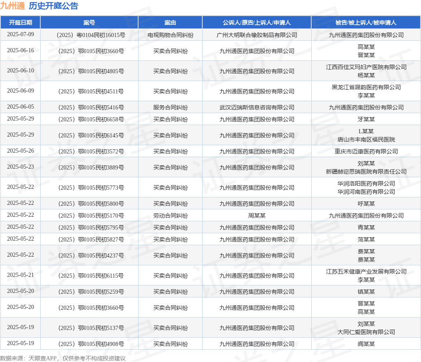The height and width of the screenshot is (362, 421).
Task: Click case number 鄂0105民初5800号
Action: point(91,204)
